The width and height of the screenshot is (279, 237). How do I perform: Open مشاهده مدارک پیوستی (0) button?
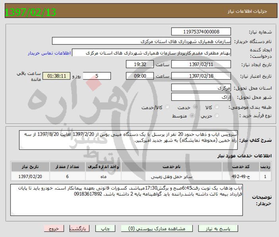(x=157, y=229)
